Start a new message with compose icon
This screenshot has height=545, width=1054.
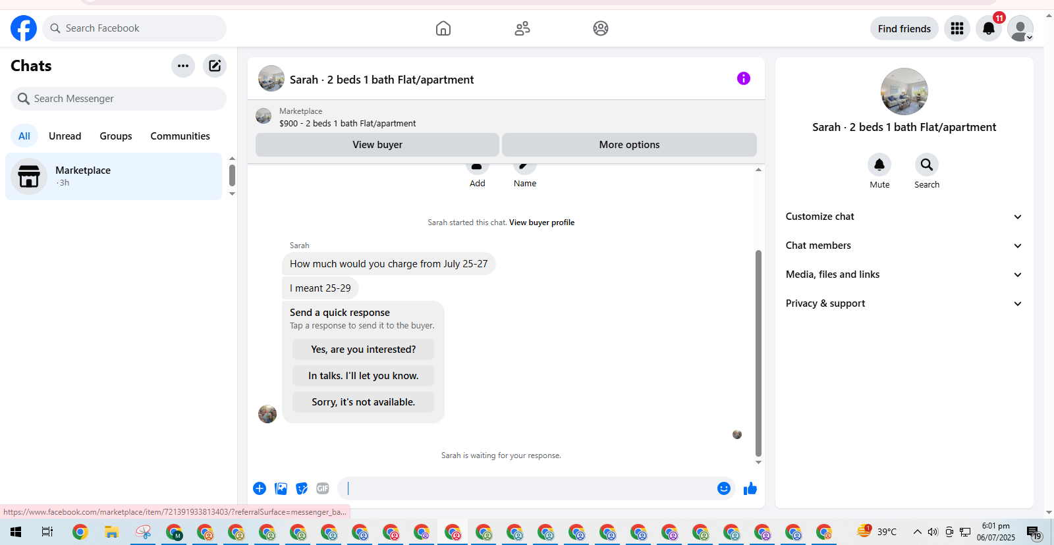click(215, 66)
